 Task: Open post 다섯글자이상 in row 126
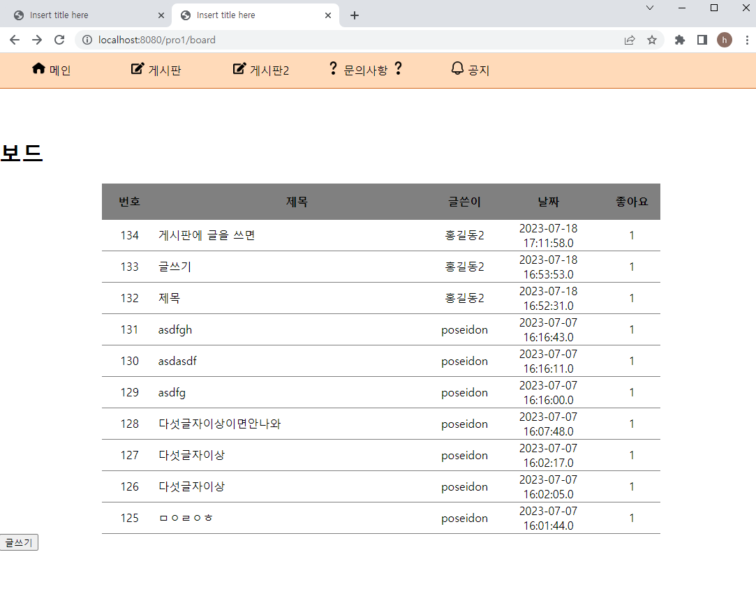pos(191,486)
